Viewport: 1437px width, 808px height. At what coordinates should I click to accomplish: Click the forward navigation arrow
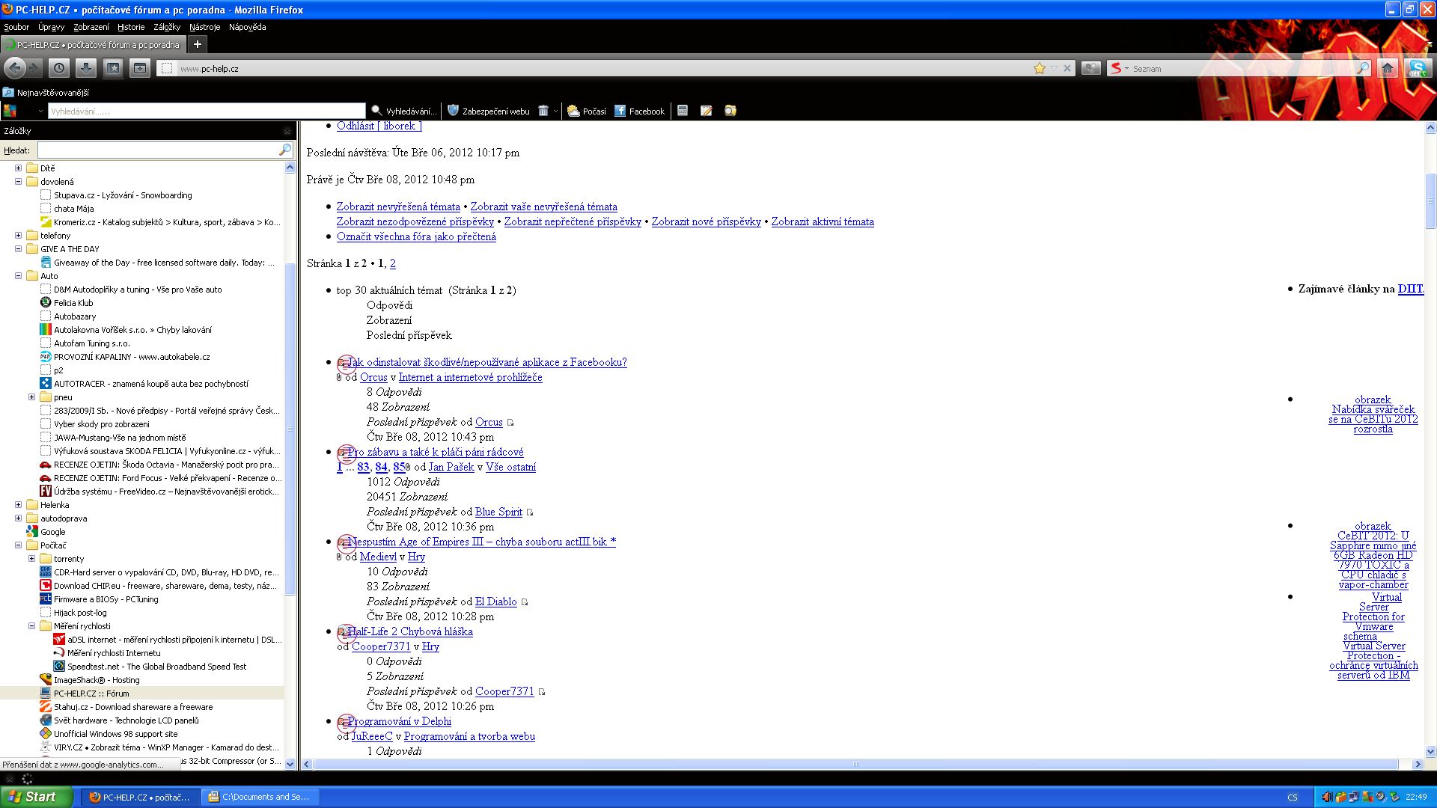tap(34, 68)
